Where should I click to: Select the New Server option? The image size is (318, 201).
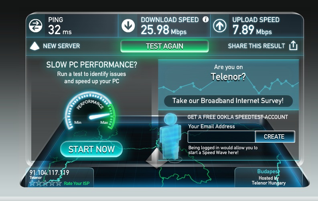(61, 46)
